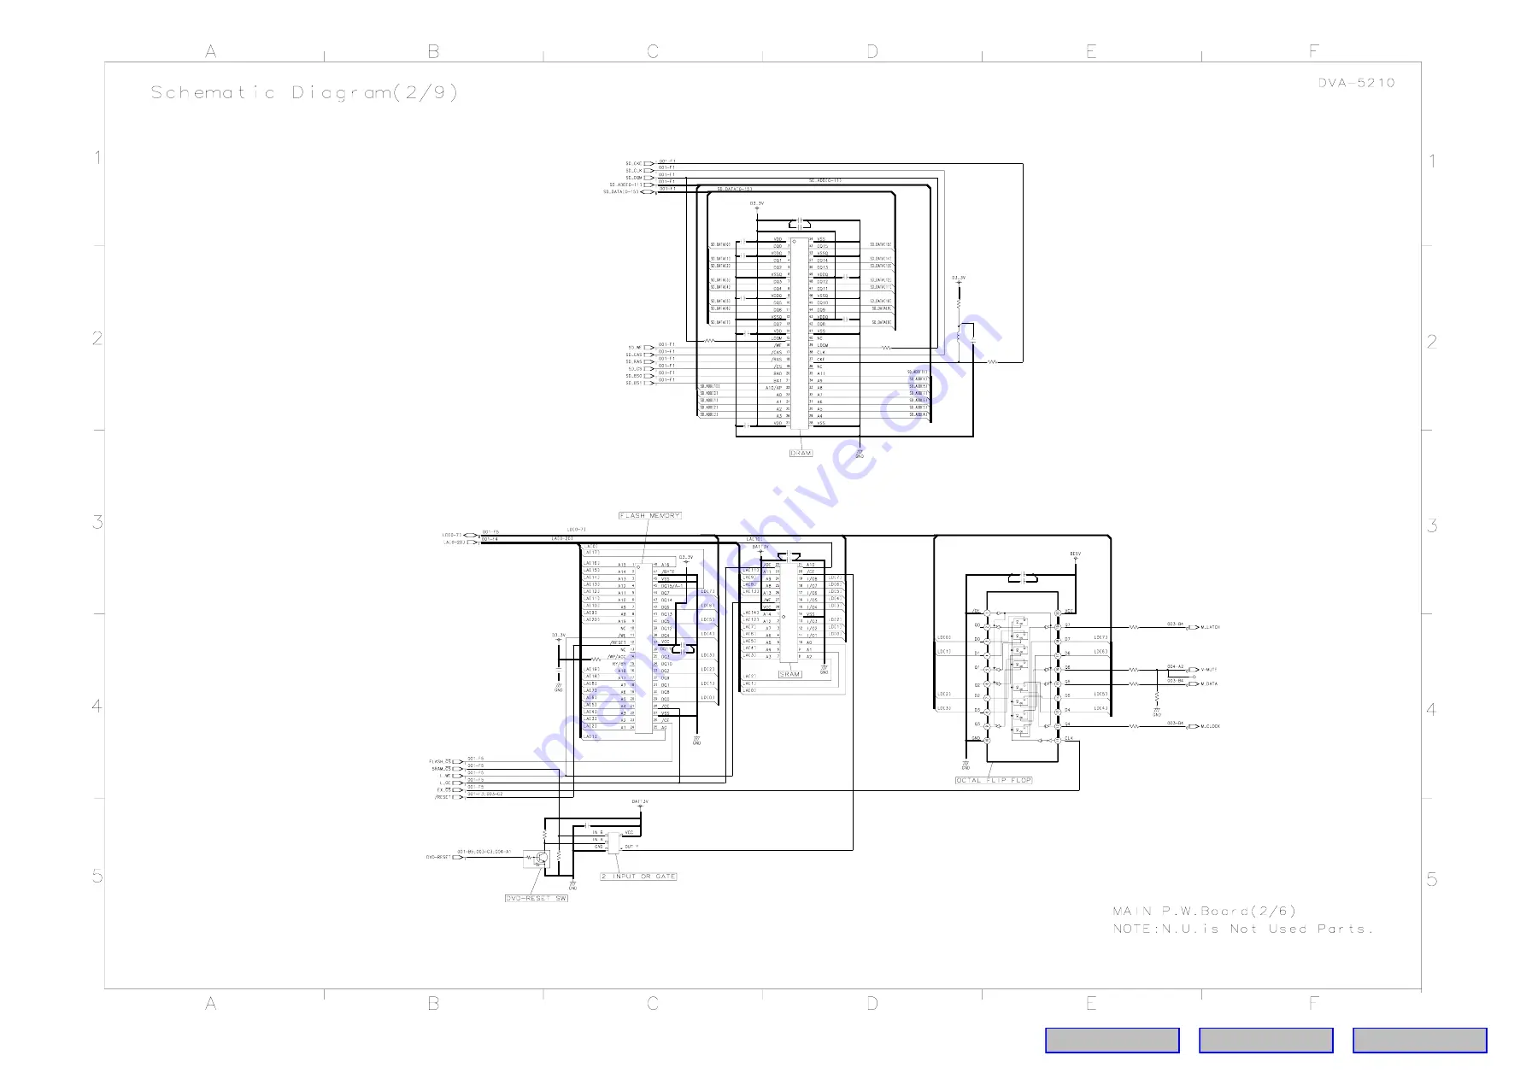Viewport: 1526px width, 1079px height.
Task: Click the boxed 'SRAM' label
Action: 790,674
